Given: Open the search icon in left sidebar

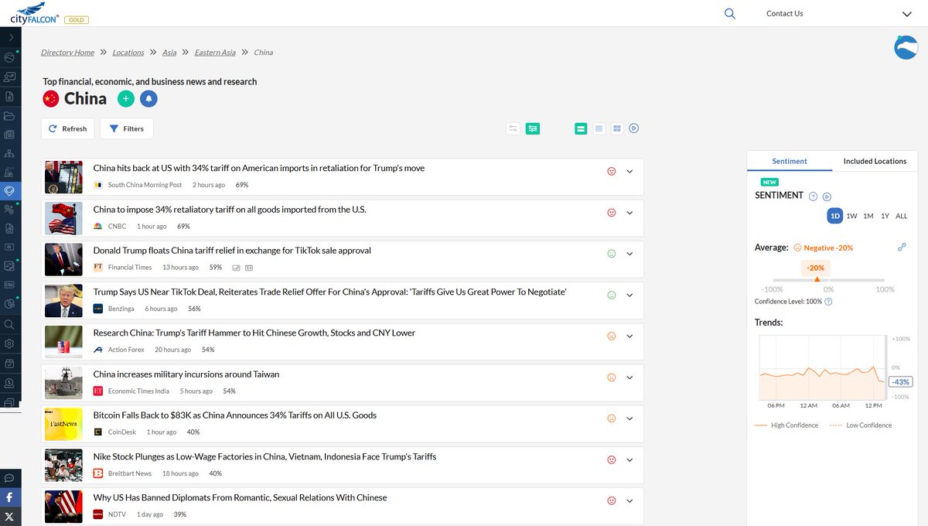Looking at the screenshot, I should (x=9, y=325).
